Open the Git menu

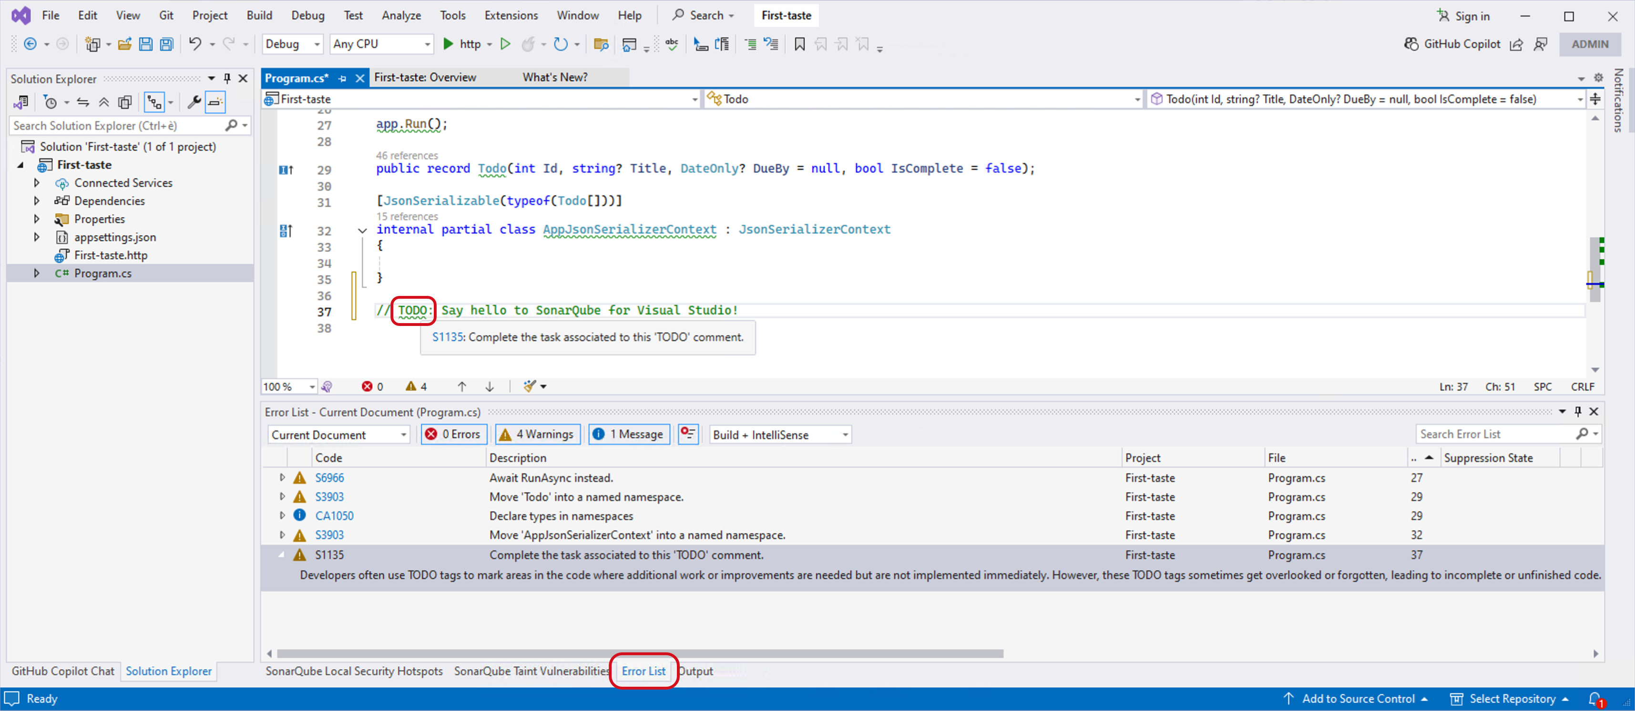tap(166, 15)
